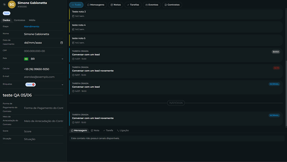Edit the Nome field Simone Gabionetta
The image size is (287, 162).
click(44, 34)
